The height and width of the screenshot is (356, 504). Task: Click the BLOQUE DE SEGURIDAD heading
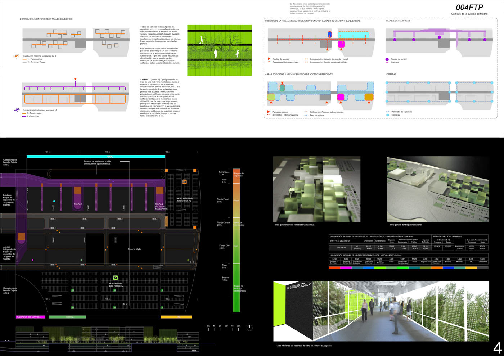tap(398, 21)
